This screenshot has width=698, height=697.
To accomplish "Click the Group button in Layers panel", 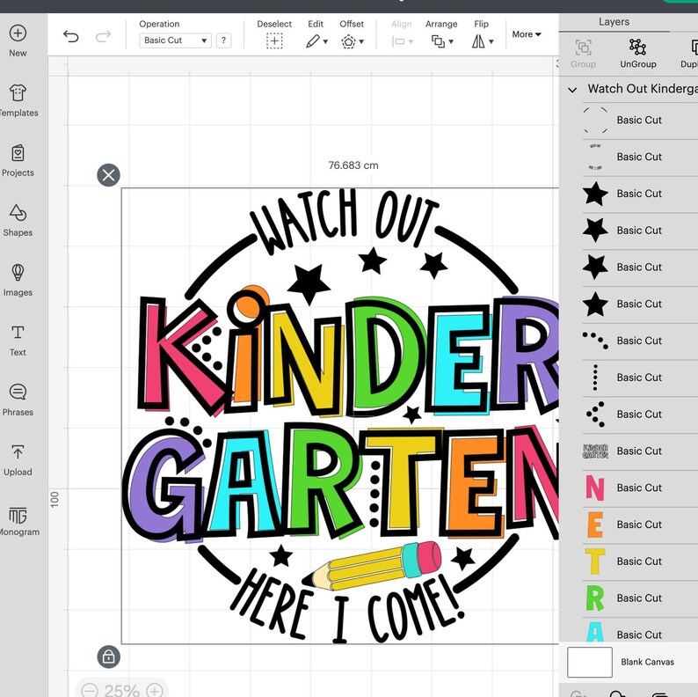I will coord(583,54).
